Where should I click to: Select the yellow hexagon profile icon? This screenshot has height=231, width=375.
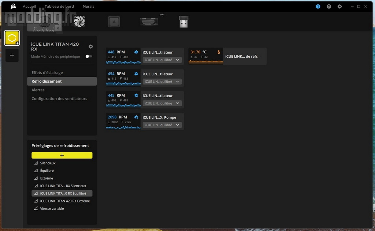pyautogui.click(x=12, y=38)
